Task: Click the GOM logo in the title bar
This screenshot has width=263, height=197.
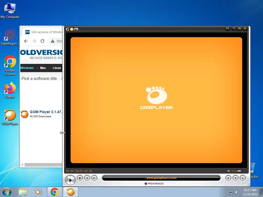Action: click(72, 29)
